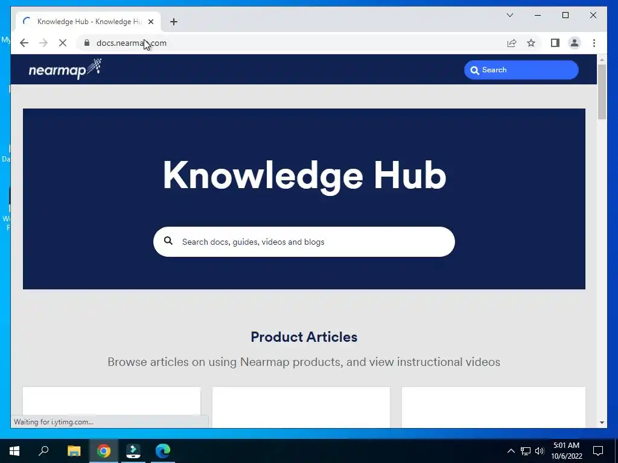Go back with the browser back arrow

click(x=24, y=43)
